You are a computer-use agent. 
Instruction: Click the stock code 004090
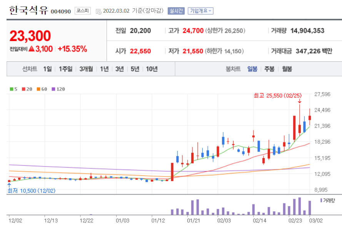click(61, 11)
